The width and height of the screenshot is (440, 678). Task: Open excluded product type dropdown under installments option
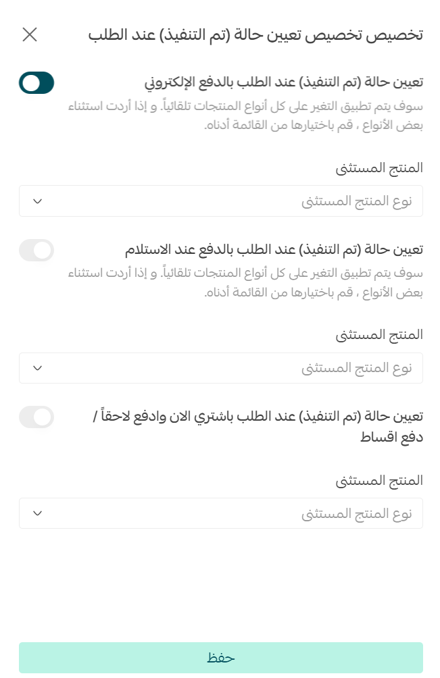click(220, 513)
